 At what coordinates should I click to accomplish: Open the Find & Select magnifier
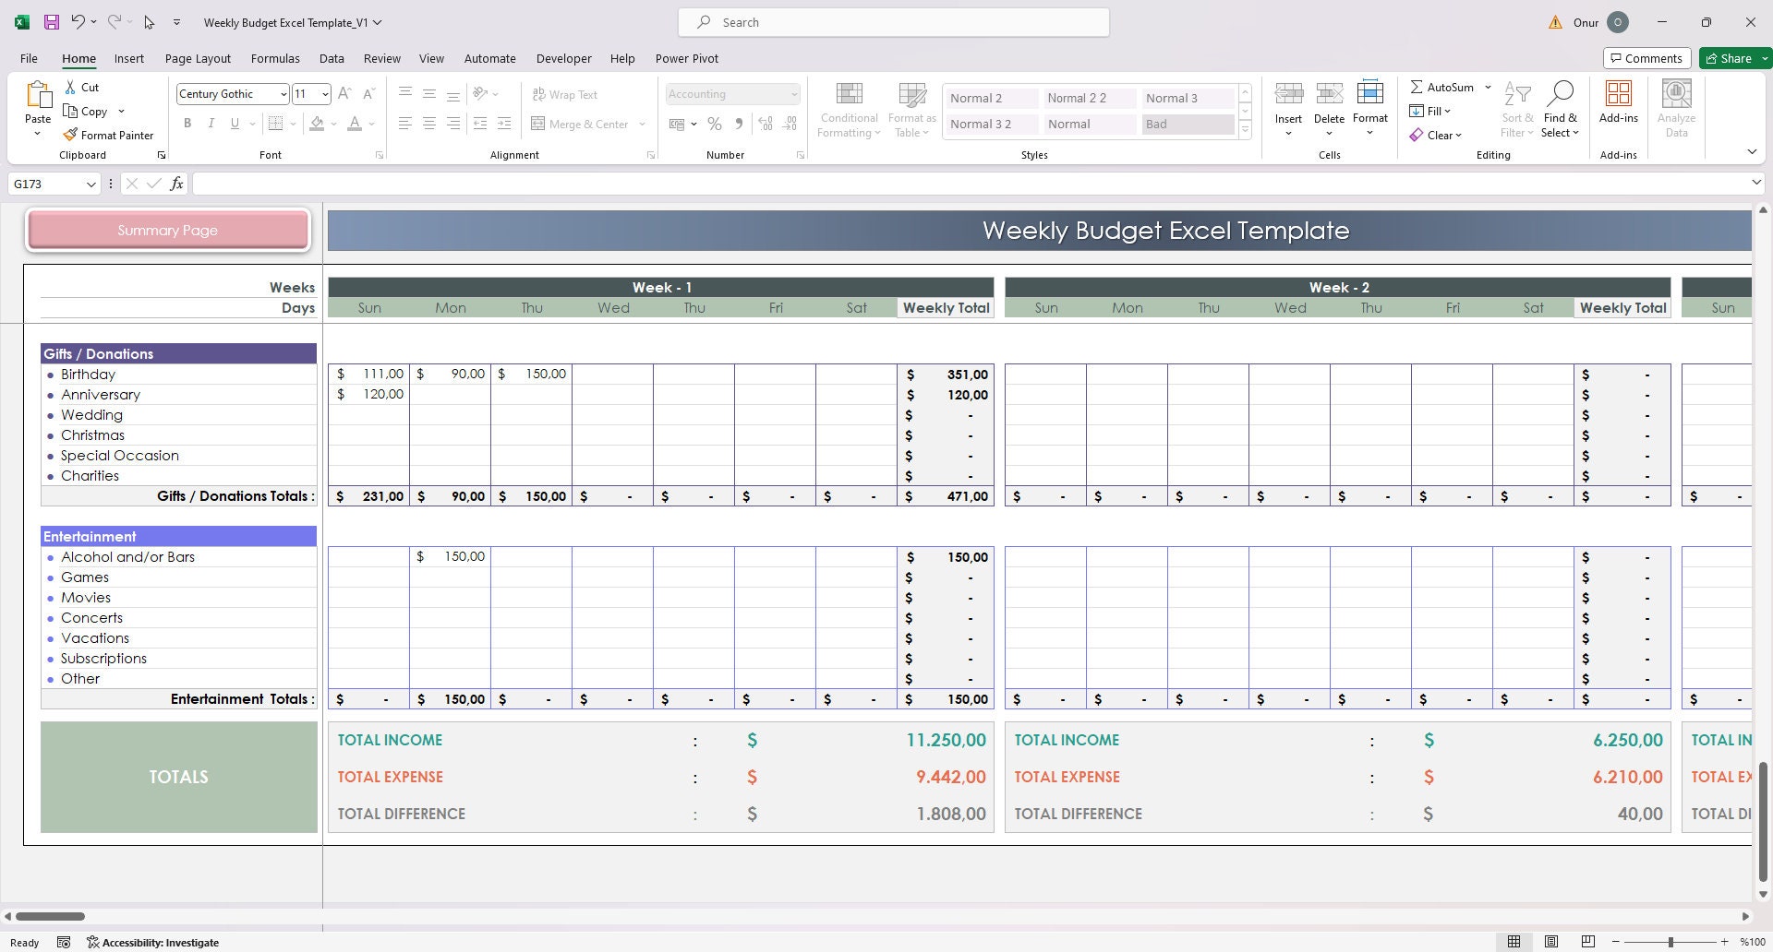coord(1560,93)
